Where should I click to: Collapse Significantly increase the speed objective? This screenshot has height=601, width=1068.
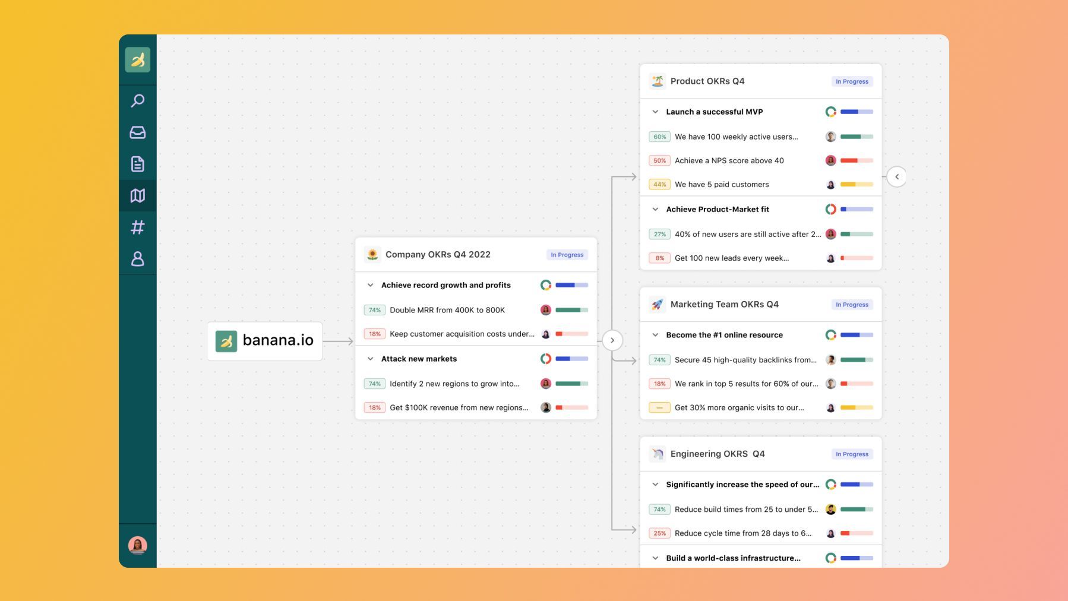(x=655, y=485)
